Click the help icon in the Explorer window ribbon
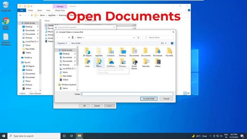Viewport: 247px width, 139px height. click(x=189, y=10)
